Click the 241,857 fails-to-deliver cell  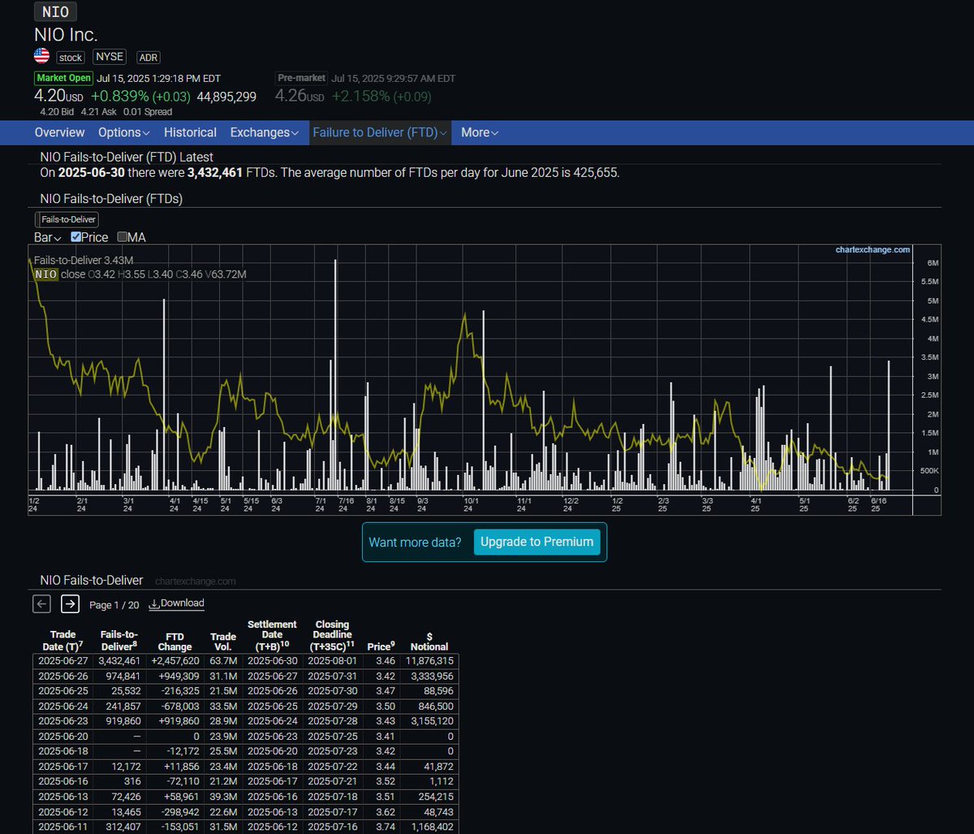(x=119, y=705)
